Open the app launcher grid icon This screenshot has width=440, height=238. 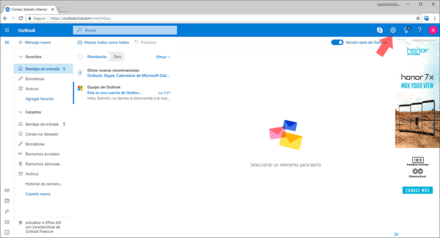pyautogui.click(x=7, y=30)
